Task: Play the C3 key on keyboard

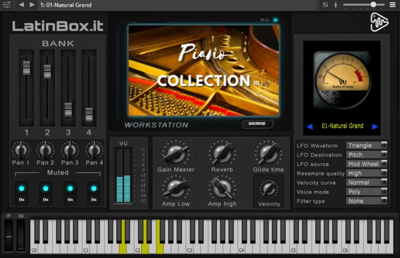Action: click(x=189, y=248)
